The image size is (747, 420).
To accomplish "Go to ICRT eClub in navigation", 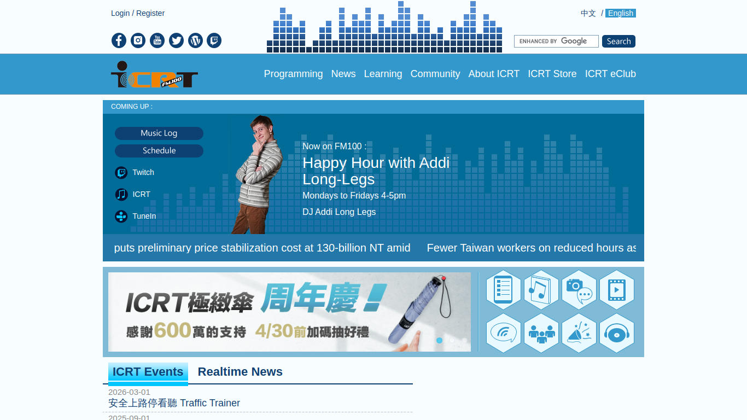I will 610,74.
